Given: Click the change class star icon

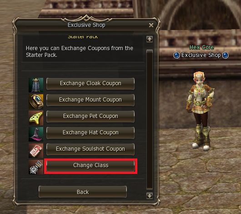Looking at the screenshot, I should [36, 167].
